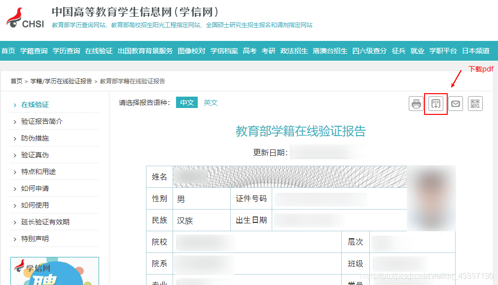Click the chevron beside 验证报告简介

(x=15, y=122)
